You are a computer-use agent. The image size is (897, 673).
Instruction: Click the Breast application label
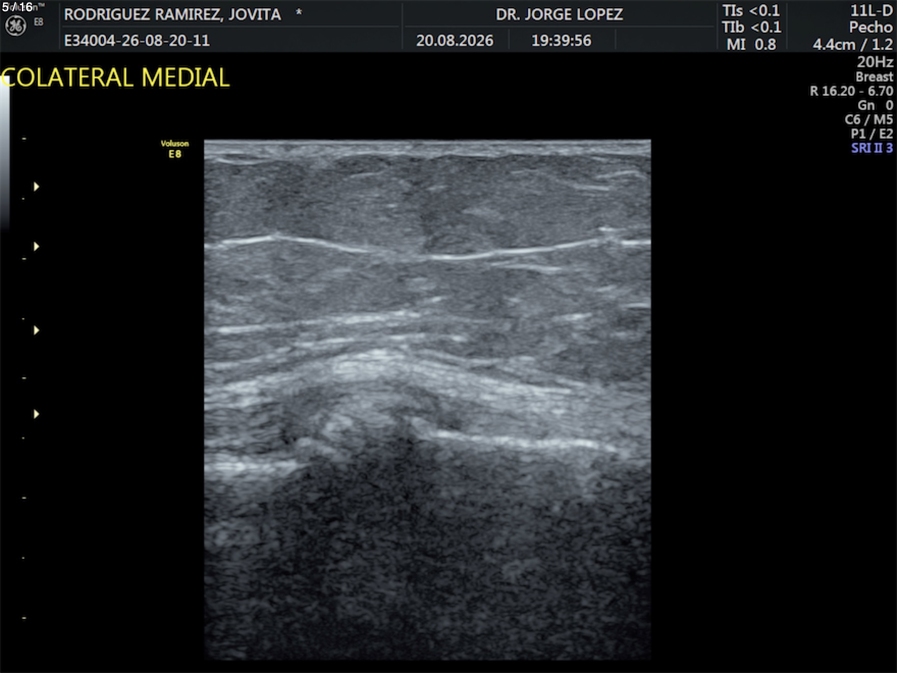point(874,77)
